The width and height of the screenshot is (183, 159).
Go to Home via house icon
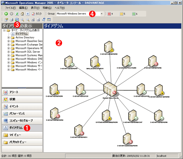22,14
